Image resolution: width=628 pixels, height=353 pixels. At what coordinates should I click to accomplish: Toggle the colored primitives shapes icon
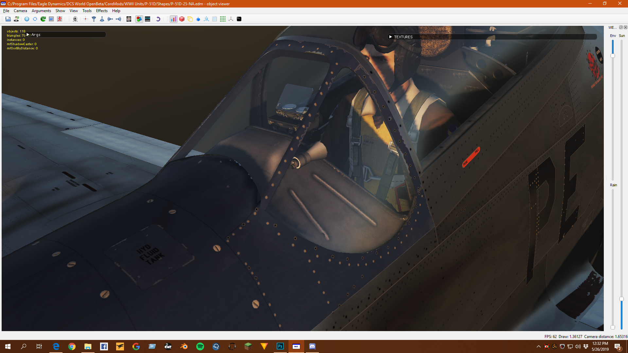(139, 19)
